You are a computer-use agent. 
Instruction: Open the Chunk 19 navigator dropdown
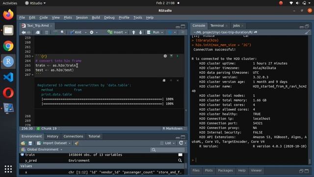click(49, 128)
